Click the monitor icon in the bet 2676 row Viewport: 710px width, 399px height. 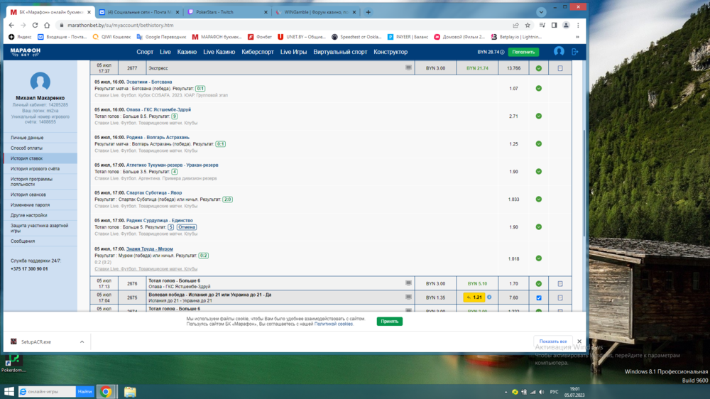[x=408, y=283]
